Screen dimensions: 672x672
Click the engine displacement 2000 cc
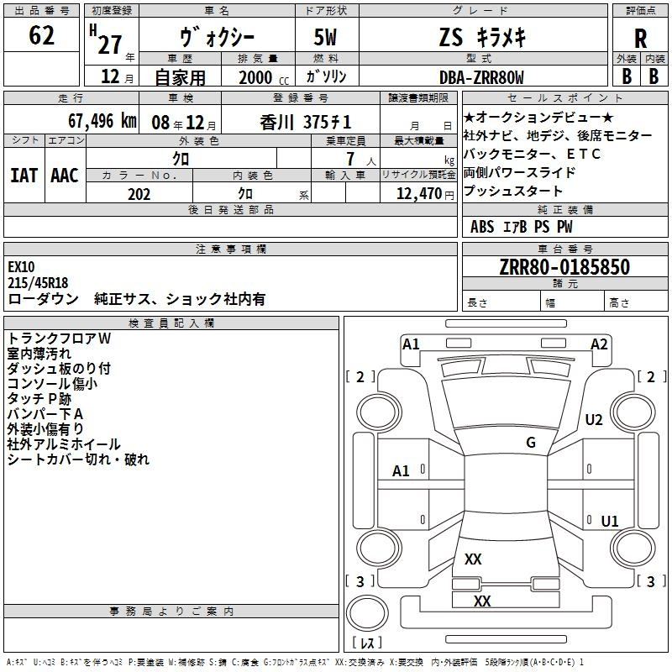click(264, 77)
